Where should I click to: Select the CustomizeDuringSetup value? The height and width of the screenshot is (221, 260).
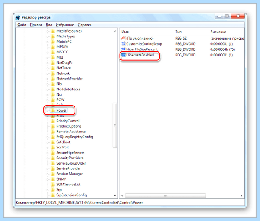(144, 44)
